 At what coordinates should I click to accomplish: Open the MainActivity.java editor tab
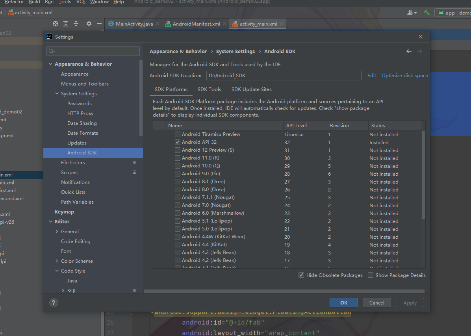(134, 24)
